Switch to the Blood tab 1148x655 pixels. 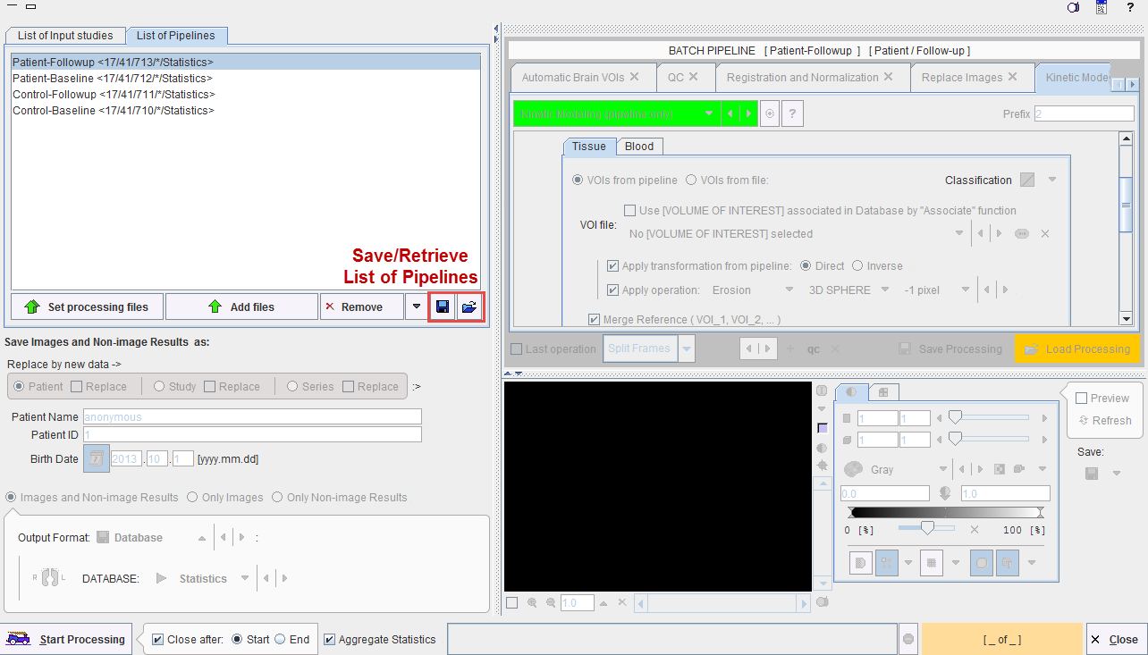(639, 147)
